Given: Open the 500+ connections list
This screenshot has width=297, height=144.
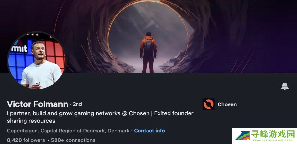Looking at the screenshot, I should click(x=73, y=140).
